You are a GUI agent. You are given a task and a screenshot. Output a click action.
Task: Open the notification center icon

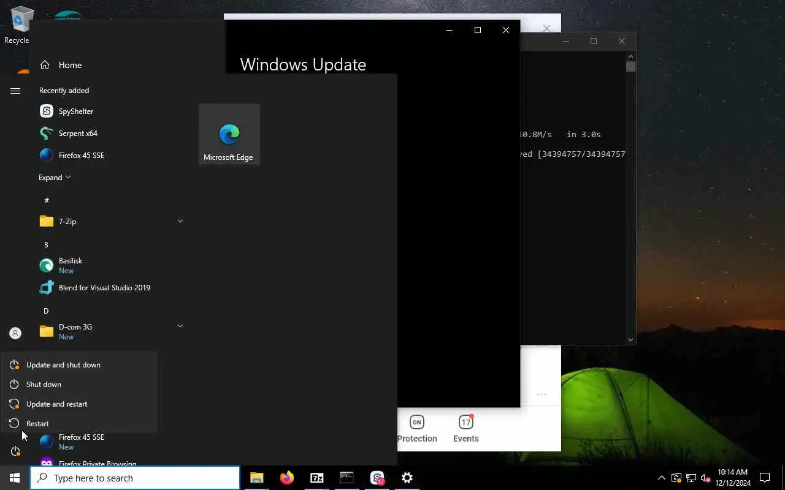765,478
